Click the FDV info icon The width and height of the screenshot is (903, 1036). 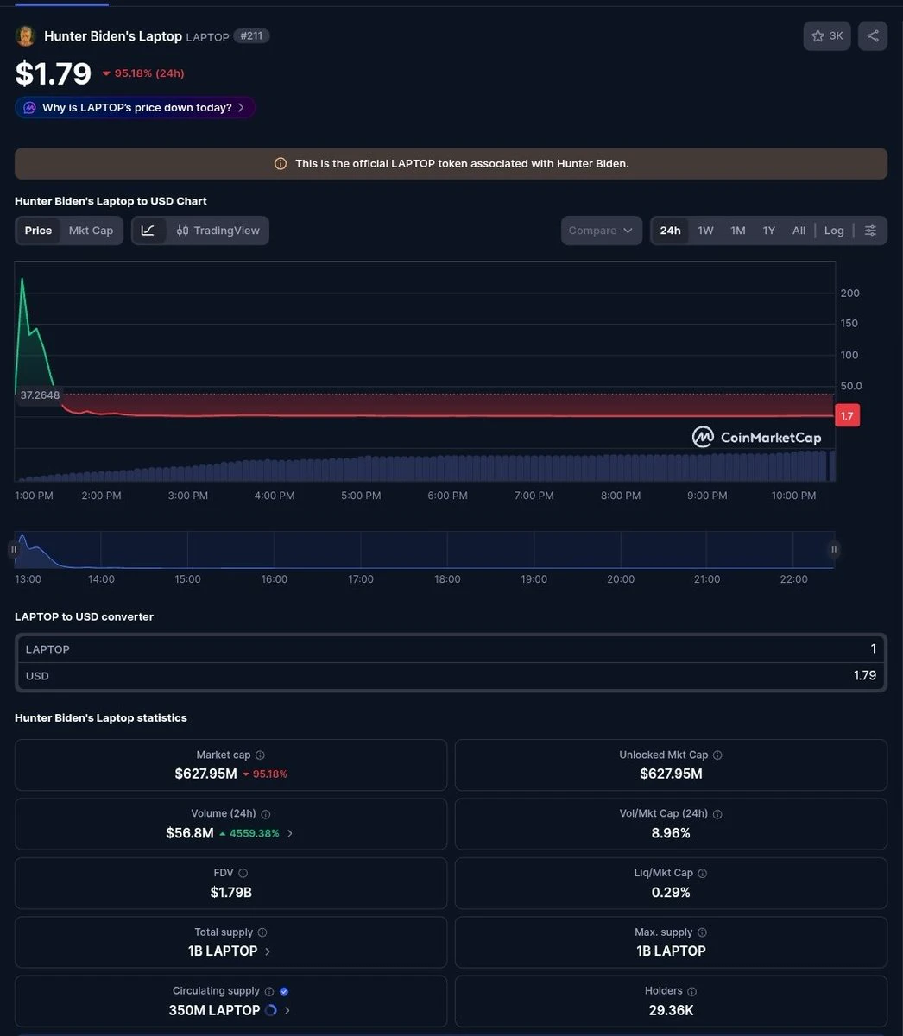click(x=243, y=874)
